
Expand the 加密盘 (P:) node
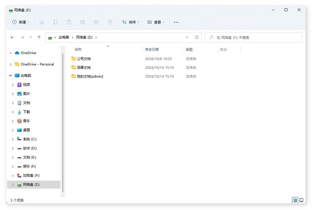tap(13, 176)
